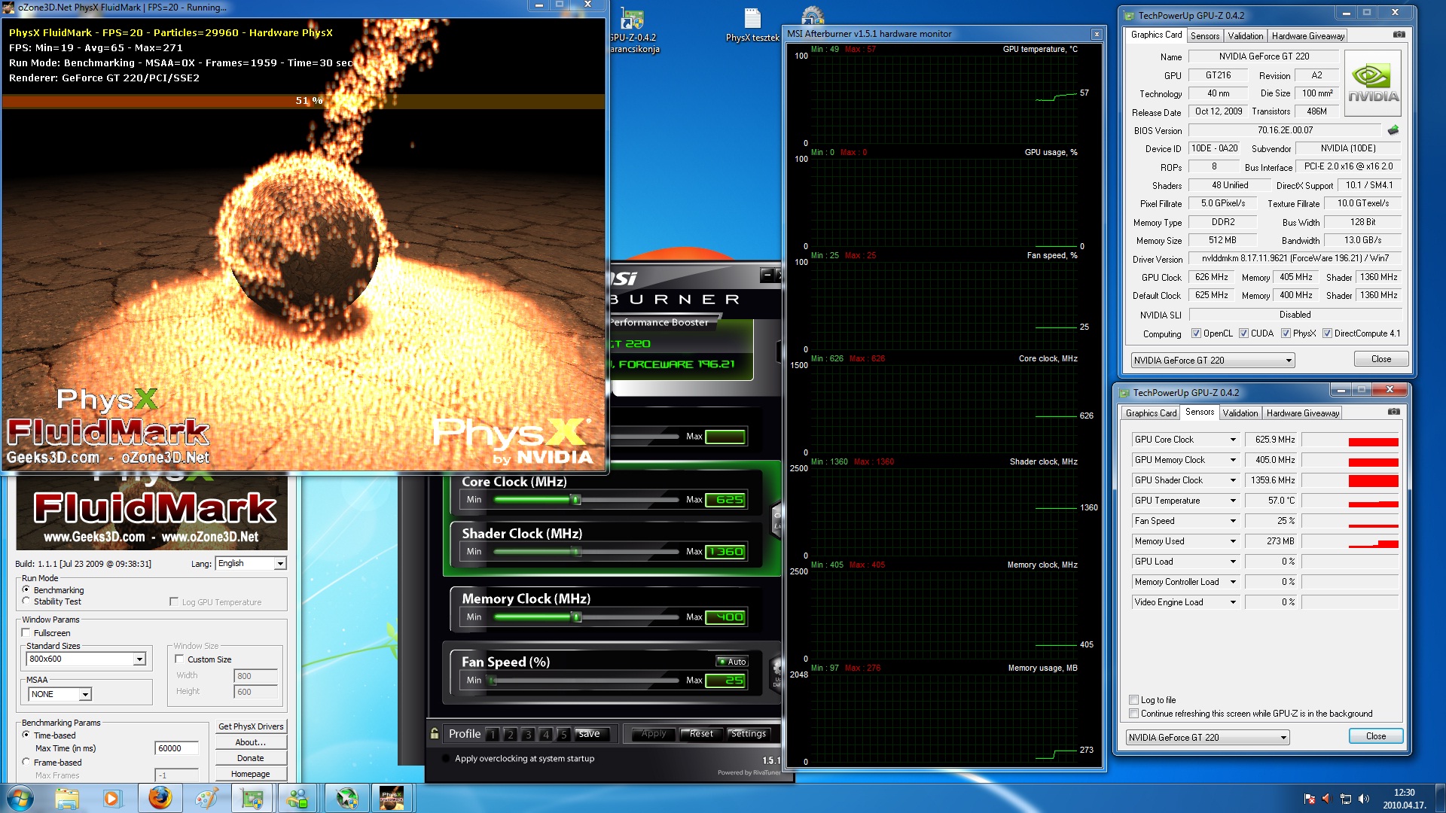This screenshot has width=1446, height=813.
Task: Open Afterburner Settings
Action: [x=748, y=734]
